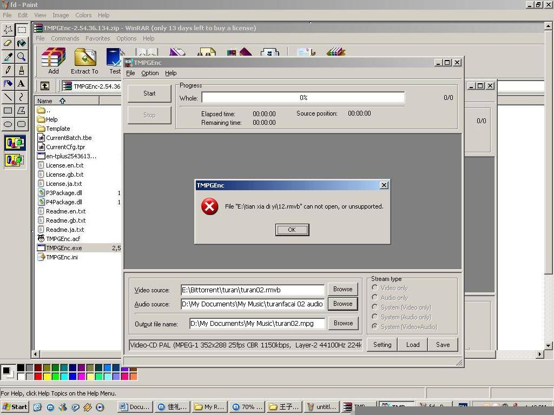This screenshot has height=415, width=554.
Task: Select the Eraser tool in Paint
Action: tap(8, 43)
